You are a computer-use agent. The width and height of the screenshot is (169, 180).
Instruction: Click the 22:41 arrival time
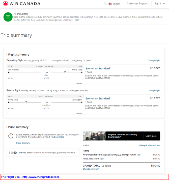click(x=80, y=96)
